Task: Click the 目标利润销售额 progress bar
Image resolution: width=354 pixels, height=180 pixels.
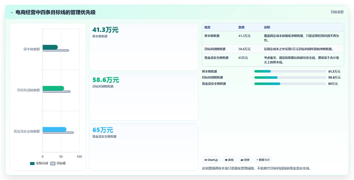Action: coord(290,78)
